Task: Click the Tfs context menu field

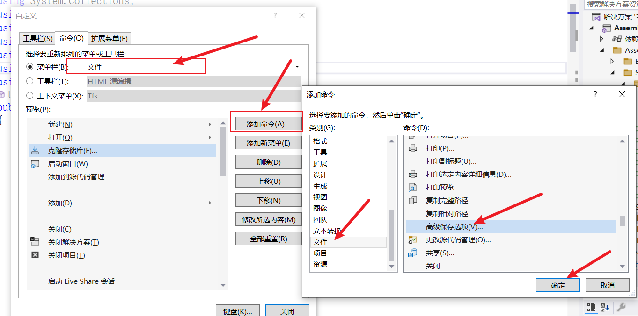Action: click(x=194, y=96)
